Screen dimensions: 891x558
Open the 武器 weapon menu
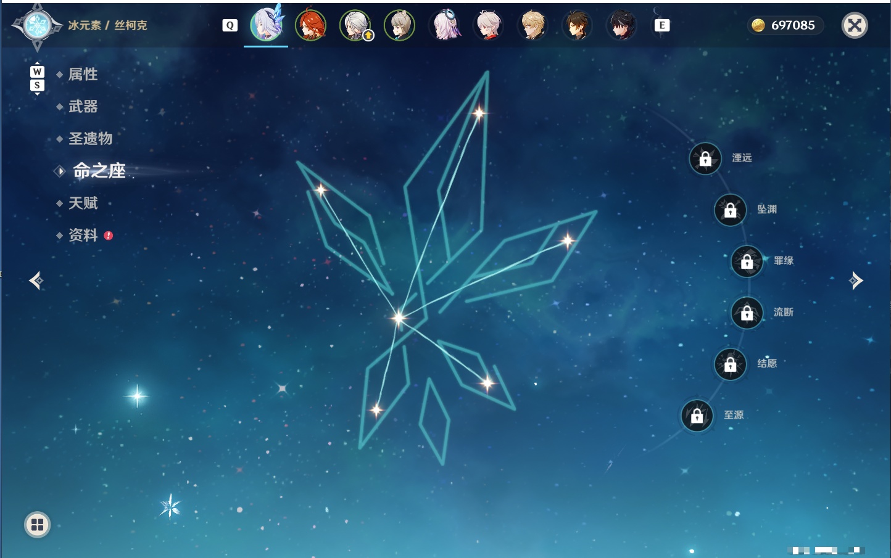coord(83,107)
